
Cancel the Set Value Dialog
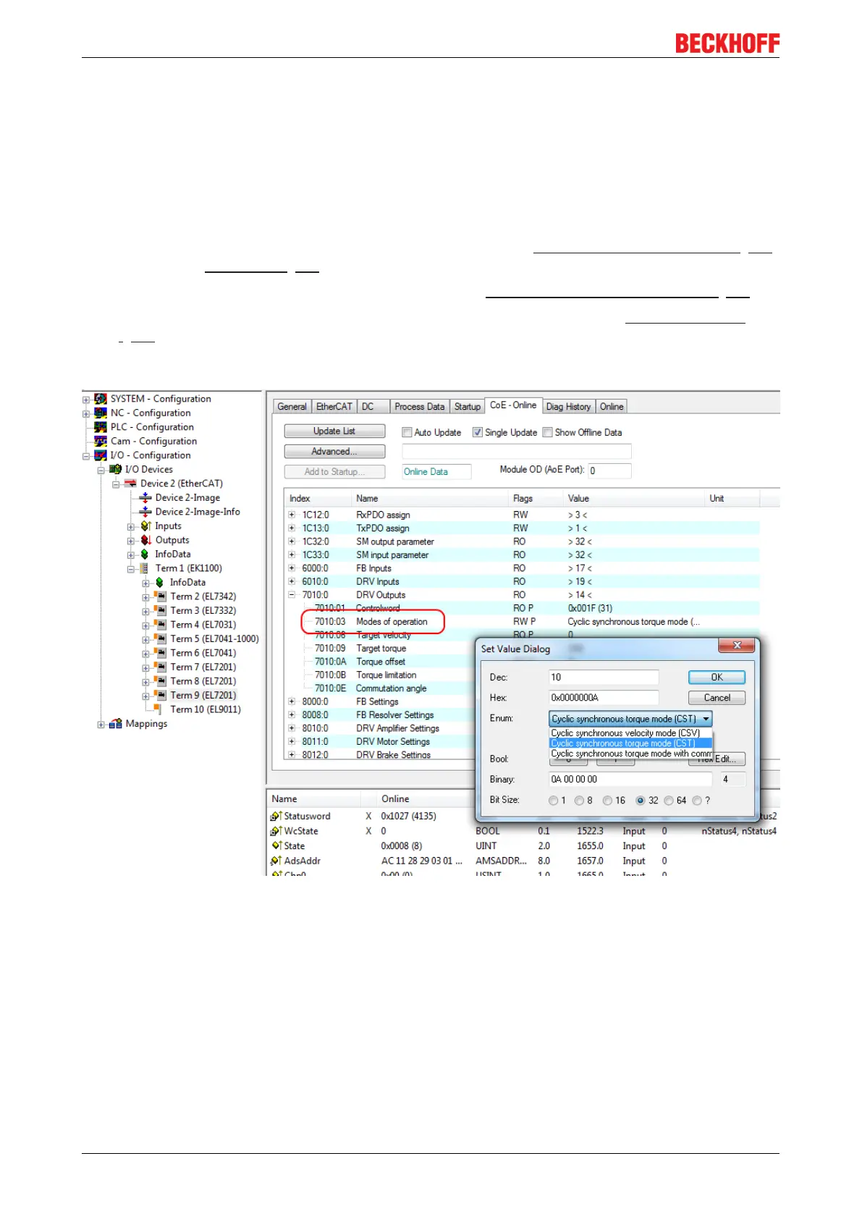click(x=717, y=698)
